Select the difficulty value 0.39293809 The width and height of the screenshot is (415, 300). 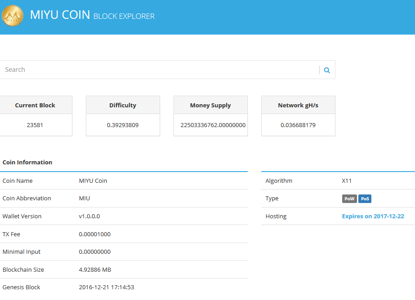tap(123, 125)
